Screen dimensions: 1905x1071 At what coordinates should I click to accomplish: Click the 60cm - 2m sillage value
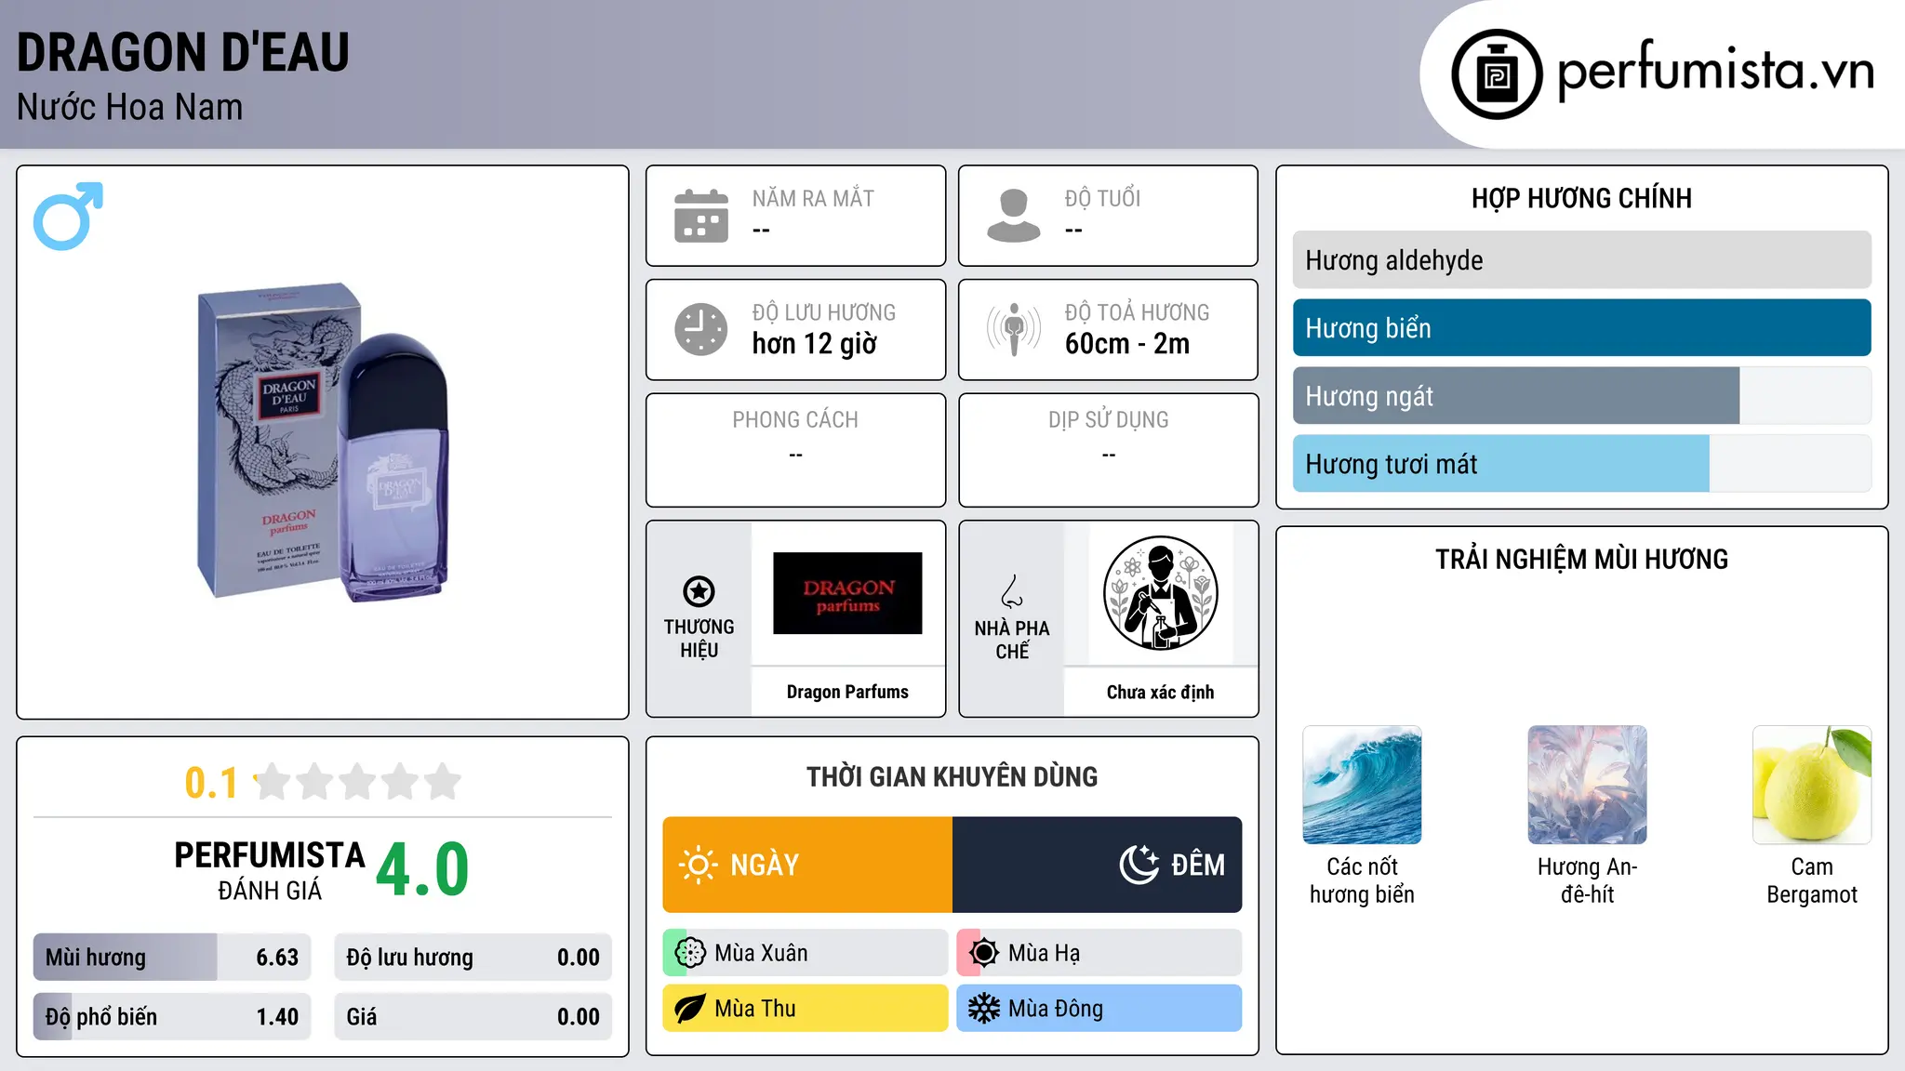tap(1126, 344)
